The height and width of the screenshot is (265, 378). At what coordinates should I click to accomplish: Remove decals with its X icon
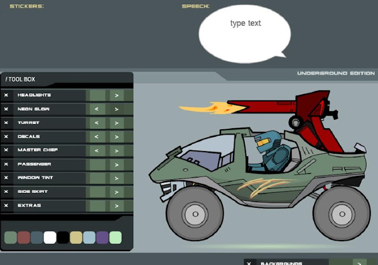point(6,136)
